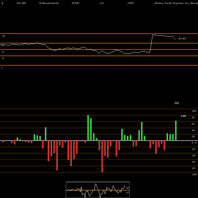Click RSI axis label 70
Viewport: 198px width, 198px height.
[3, 46]
